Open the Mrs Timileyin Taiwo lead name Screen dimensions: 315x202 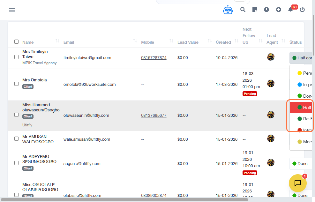pos(35,54)
